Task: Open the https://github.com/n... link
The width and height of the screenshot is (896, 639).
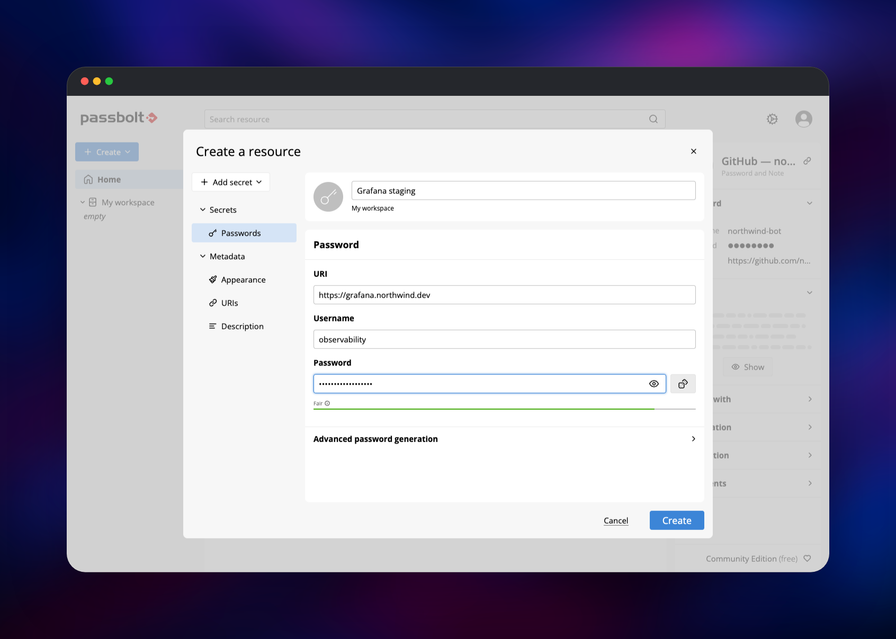Action: pos(769,260)
